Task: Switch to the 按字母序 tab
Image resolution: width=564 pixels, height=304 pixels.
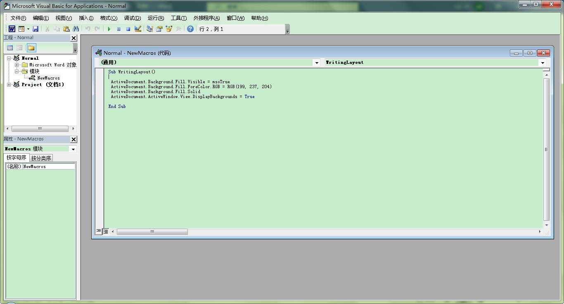Action: [x=17, y=158]
